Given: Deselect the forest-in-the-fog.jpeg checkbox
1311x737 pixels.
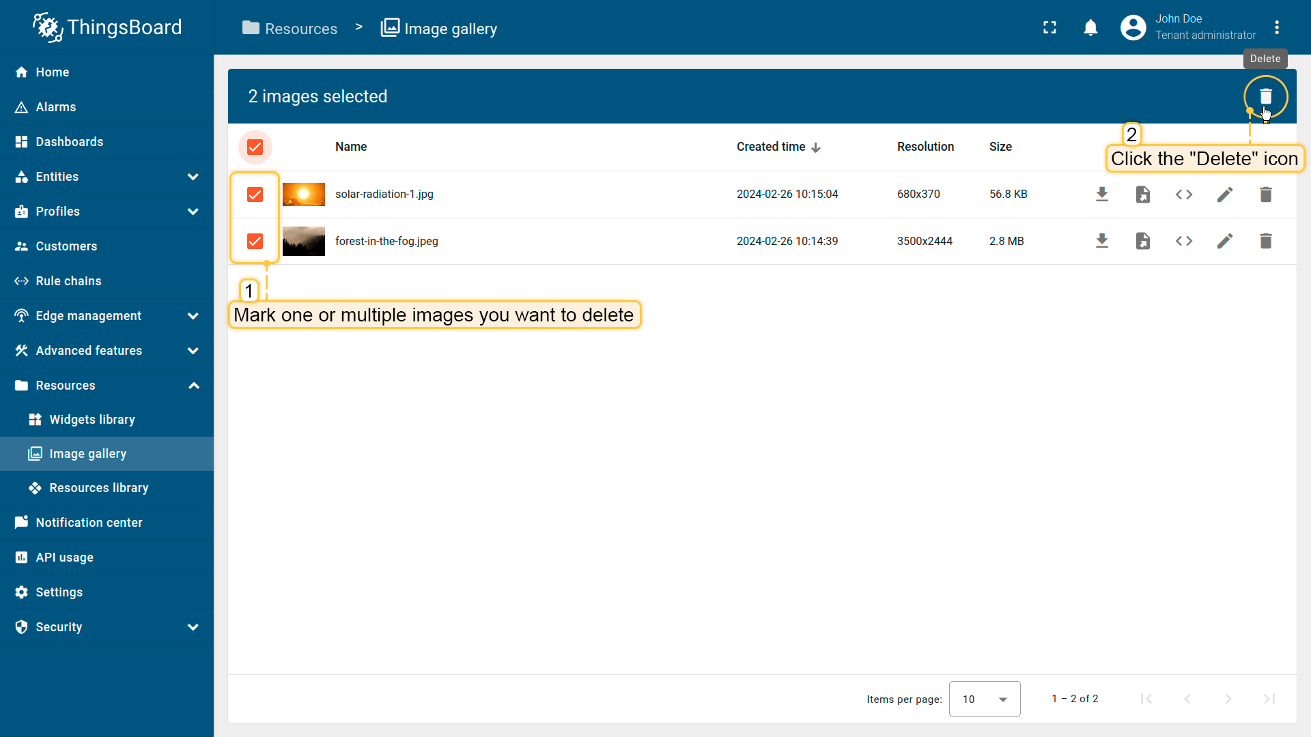Looking at the screenshot, I should pos(255,241).
